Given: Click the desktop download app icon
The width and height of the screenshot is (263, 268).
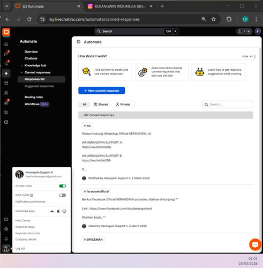Looking at the screenshot, I should tap(64, 211).
